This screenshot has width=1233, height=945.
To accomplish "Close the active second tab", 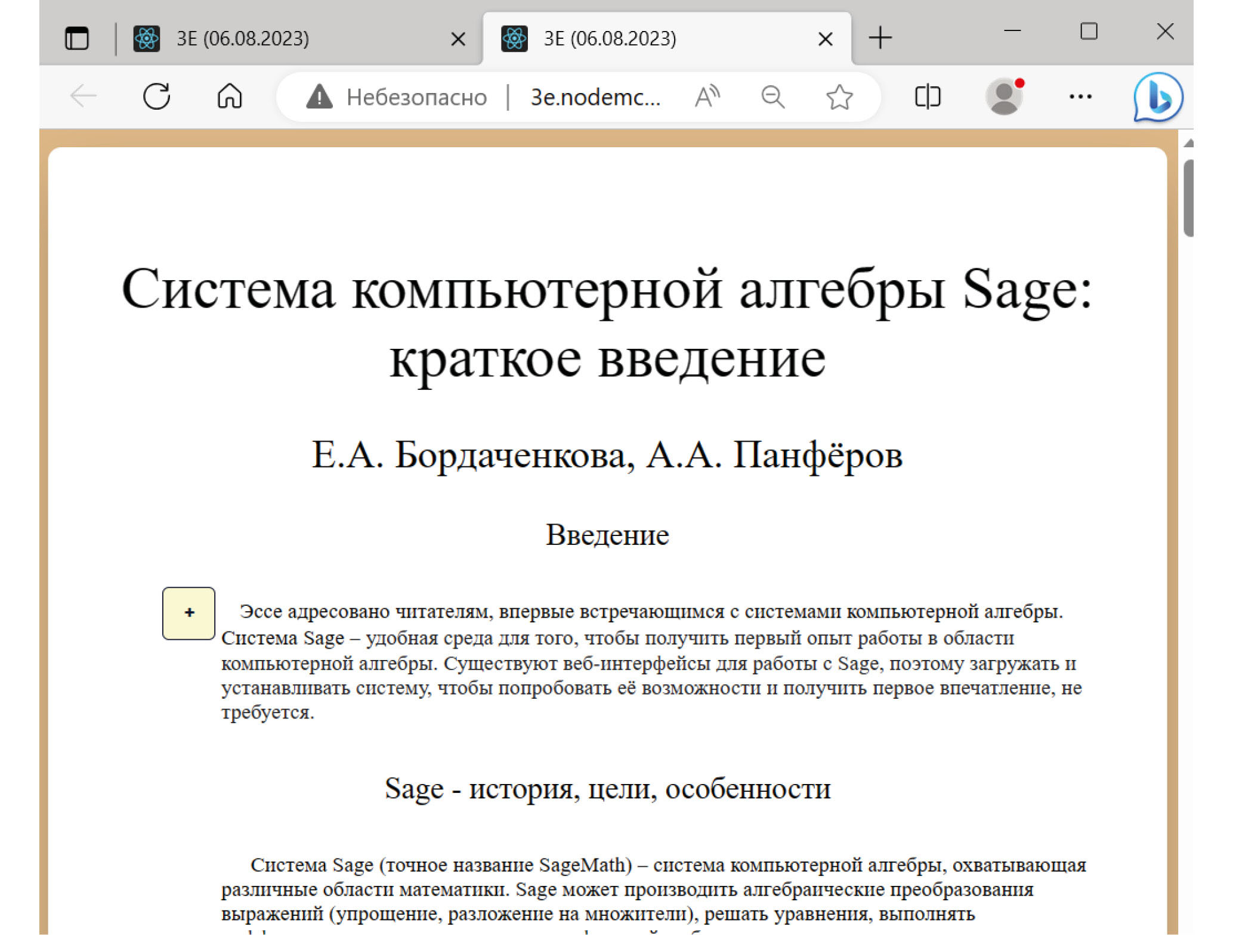I will [x=825, y=39].
